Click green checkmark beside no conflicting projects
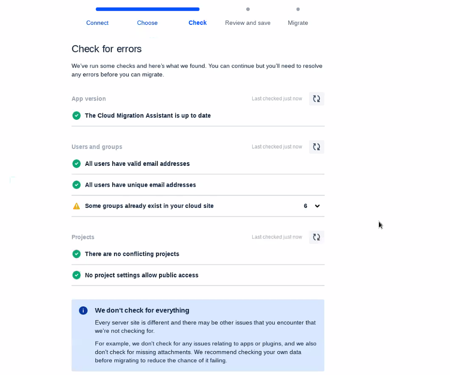This screenshot has height=375, width=450. click(x=76, y=254)
